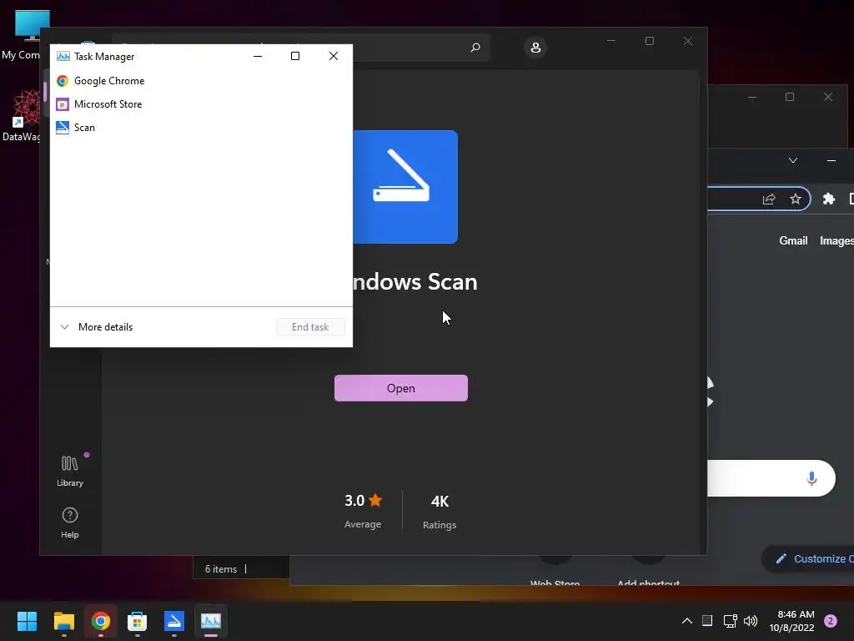Maximize the Task Manager window
854x641 pixels.
pos(295,56)
